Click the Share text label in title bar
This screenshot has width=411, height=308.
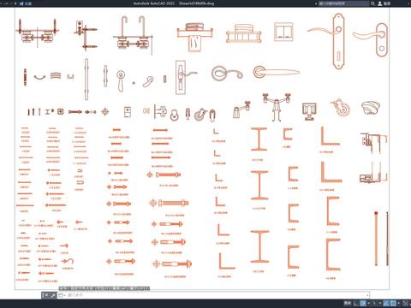(28, 3)
